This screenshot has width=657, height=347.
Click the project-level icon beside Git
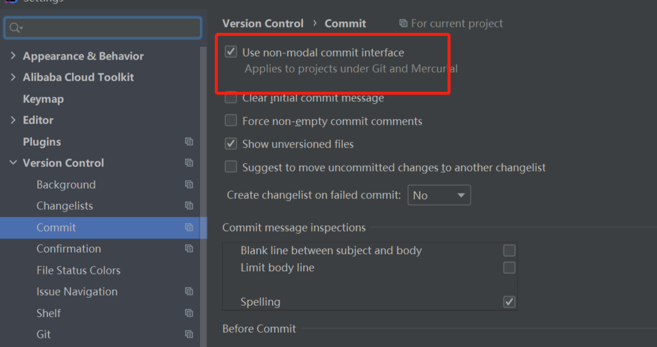tap(189, 334)
